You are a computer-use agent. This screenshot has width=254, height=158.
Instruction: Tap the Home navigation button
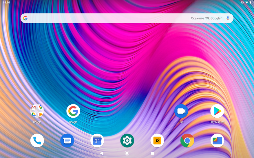pos(127,153)
